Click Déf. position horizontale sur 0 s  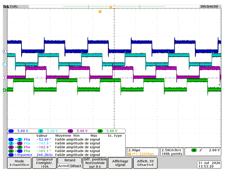pos(95,163)
